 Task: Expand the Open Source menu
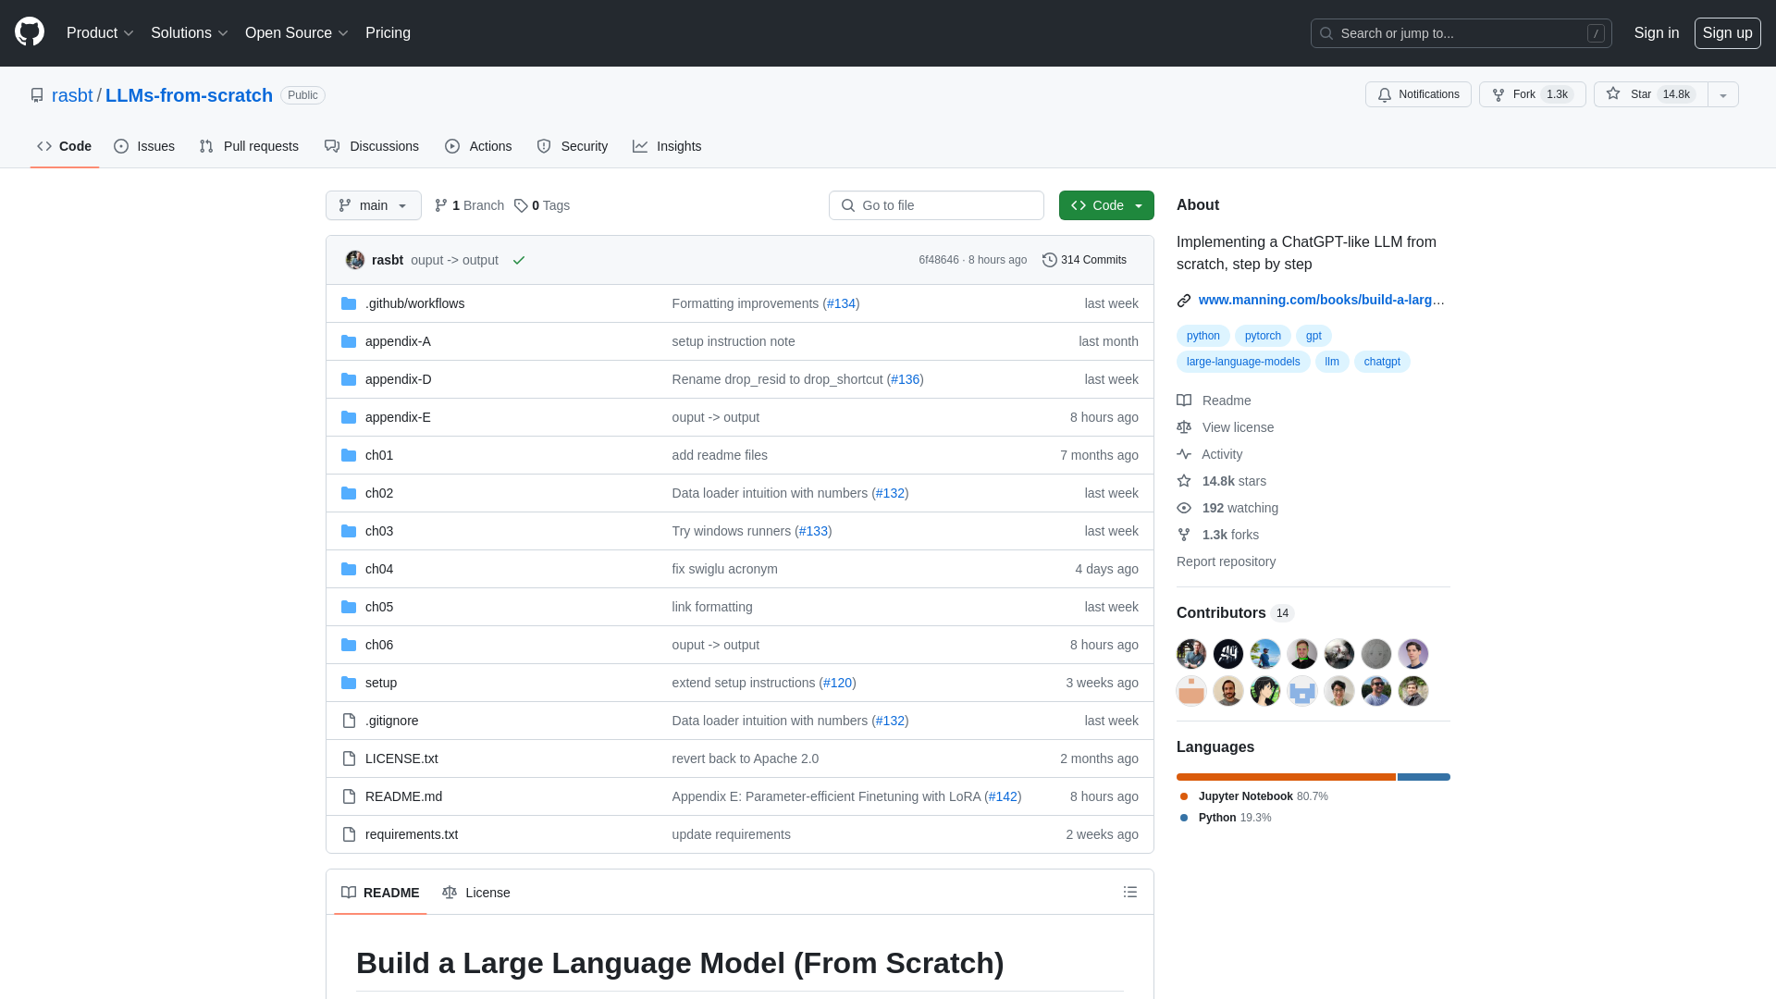[296, 32]
